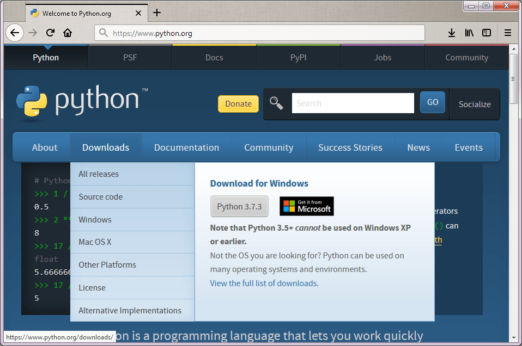Screen dimensions: 522x346
Task: Click the page vertical scrollbar thumb
Action: pyautogui.click(x=513, y=79)
